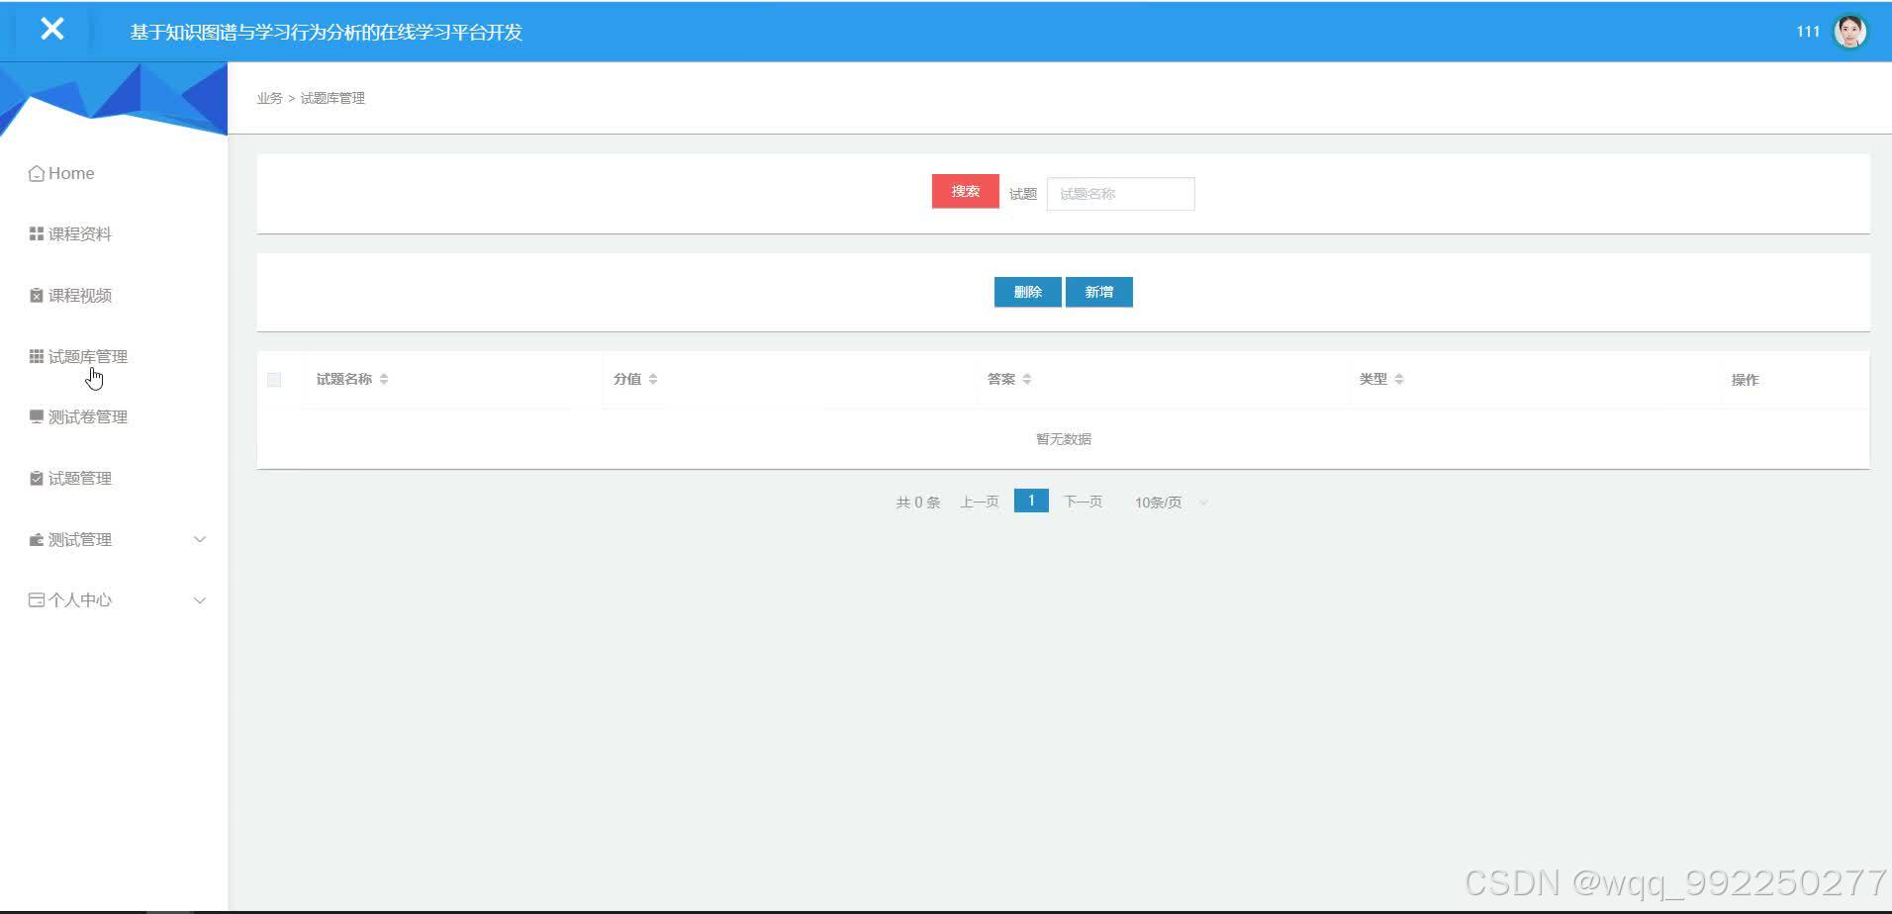The height and width of the screenshot is (914, 1892).
Task: Click the 课程资料 grid icon
Action: [37, 233]
